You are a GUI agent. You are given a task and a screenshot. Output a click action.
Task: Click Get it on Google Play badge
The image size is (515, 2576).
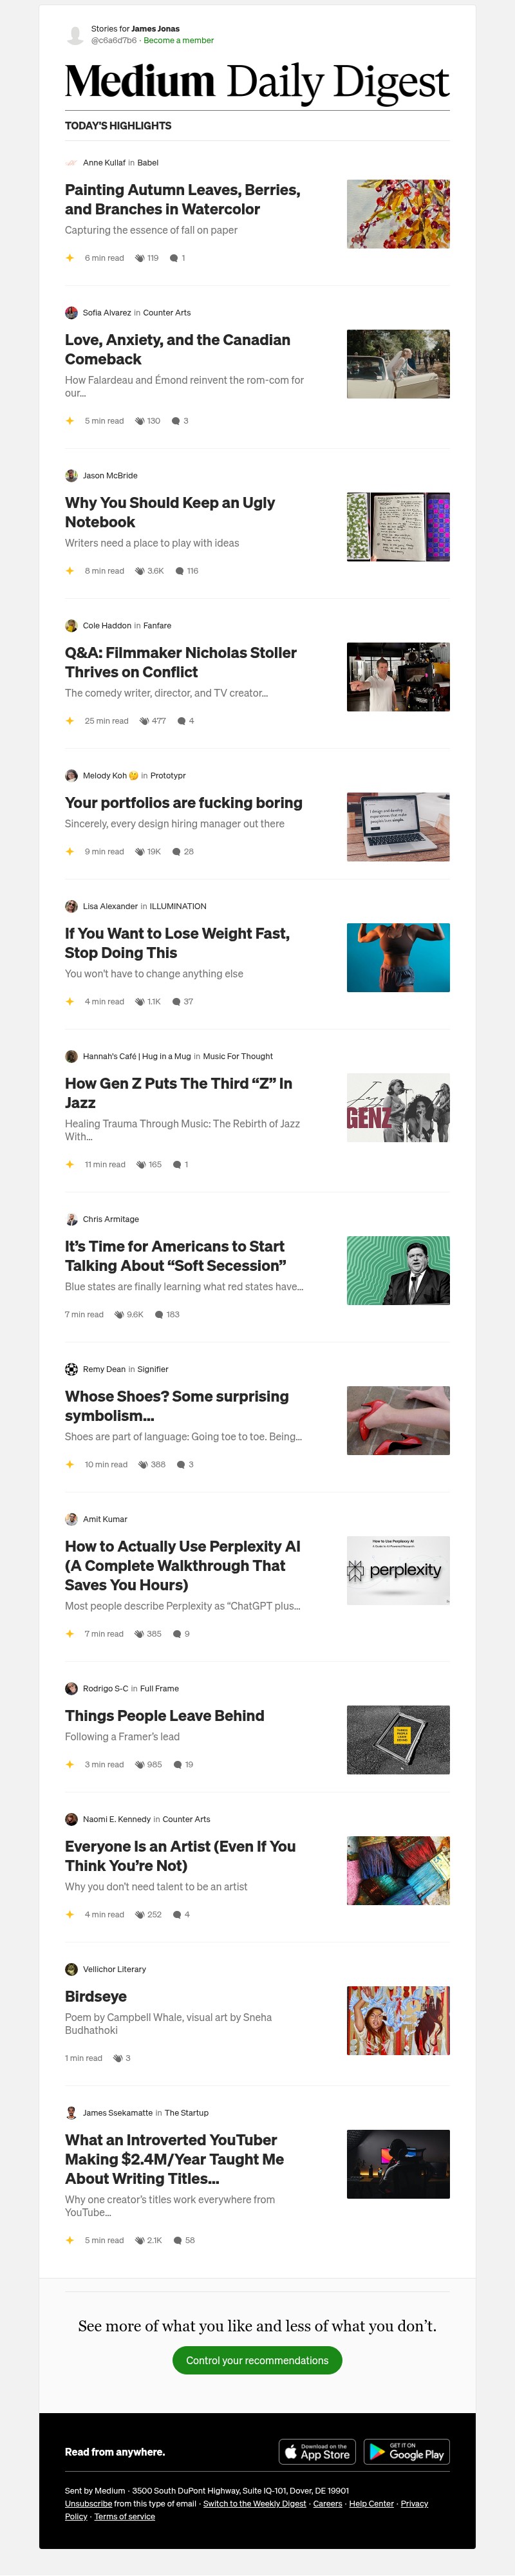tap(406, 2451)
